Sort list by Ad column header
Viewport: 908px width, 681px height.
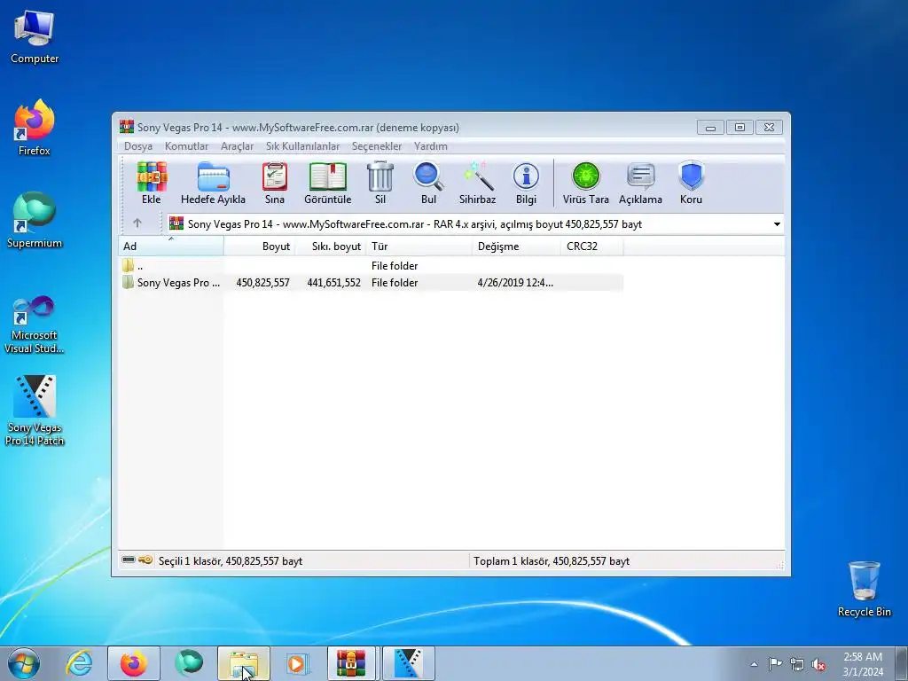point(171,247)
